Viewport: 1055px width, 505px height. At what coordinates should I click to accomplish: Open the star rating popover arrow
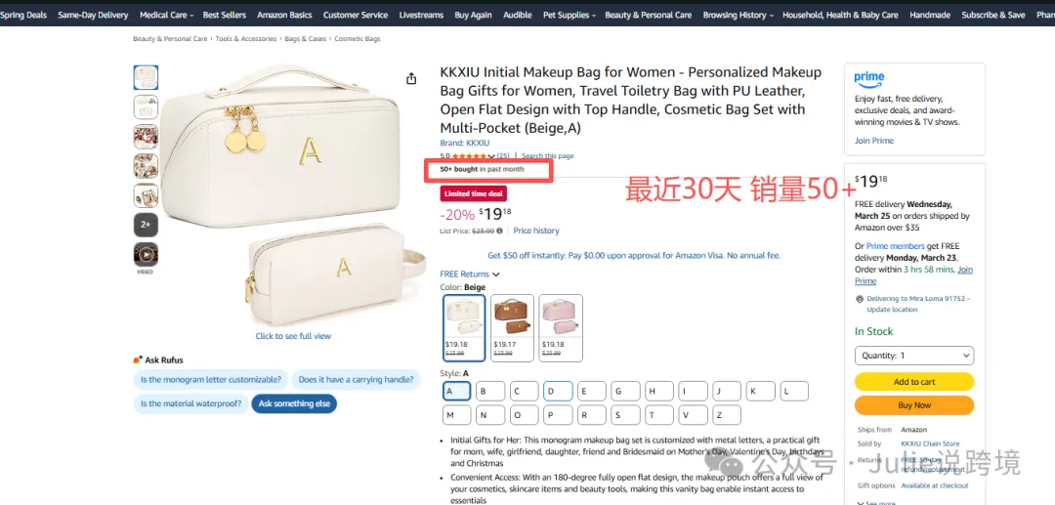[x=491, y=156]
